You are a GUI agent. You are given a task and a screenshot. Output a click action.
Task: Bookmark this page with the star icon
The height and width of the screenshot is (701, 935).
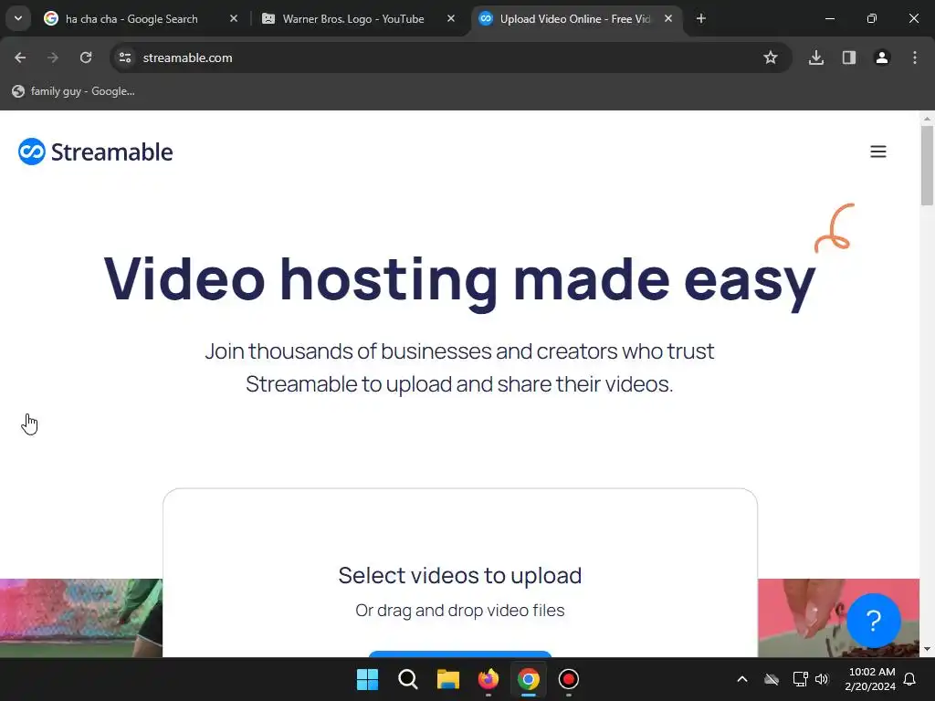coord(771,58)
